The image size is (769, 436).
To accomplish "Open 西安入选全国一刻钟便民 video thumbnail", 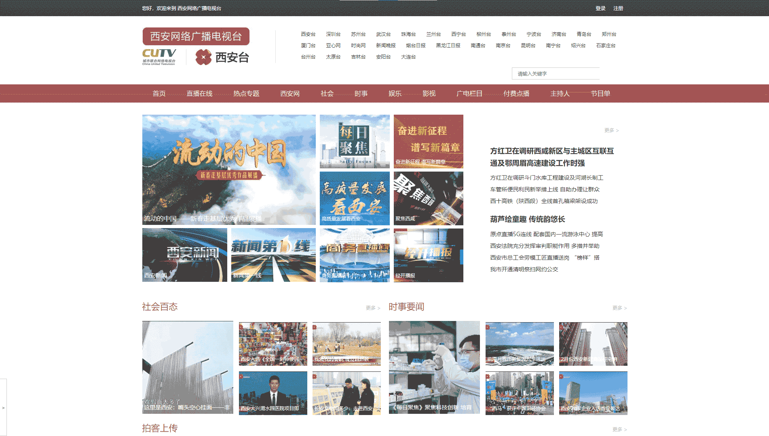I will tap(273, 344).
